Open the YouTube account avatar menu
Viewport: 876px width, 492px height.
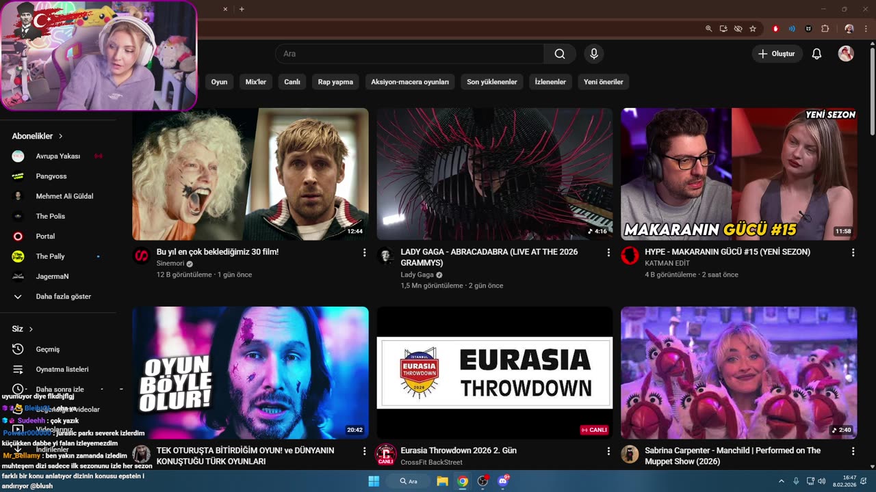click(x=846, y=54)
